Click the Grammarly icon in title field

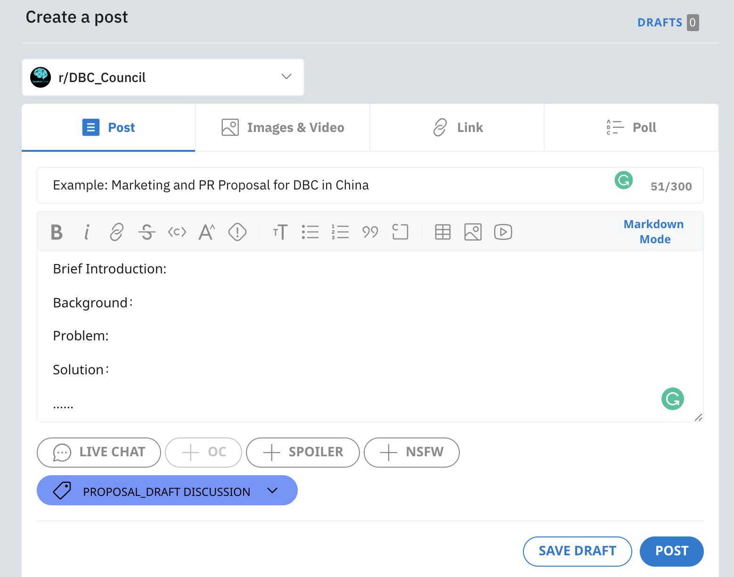click(x=624, y=180)
